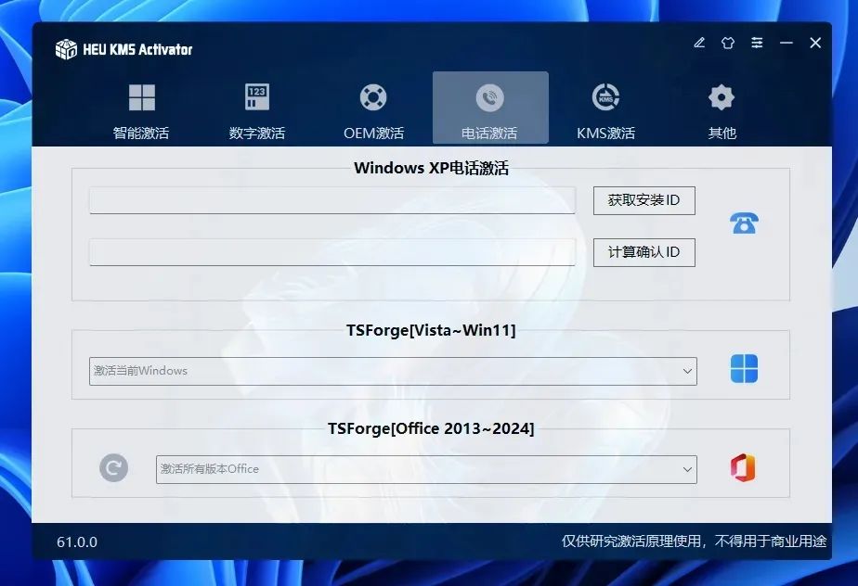Click 计算确认ID button

coord(644,252)
